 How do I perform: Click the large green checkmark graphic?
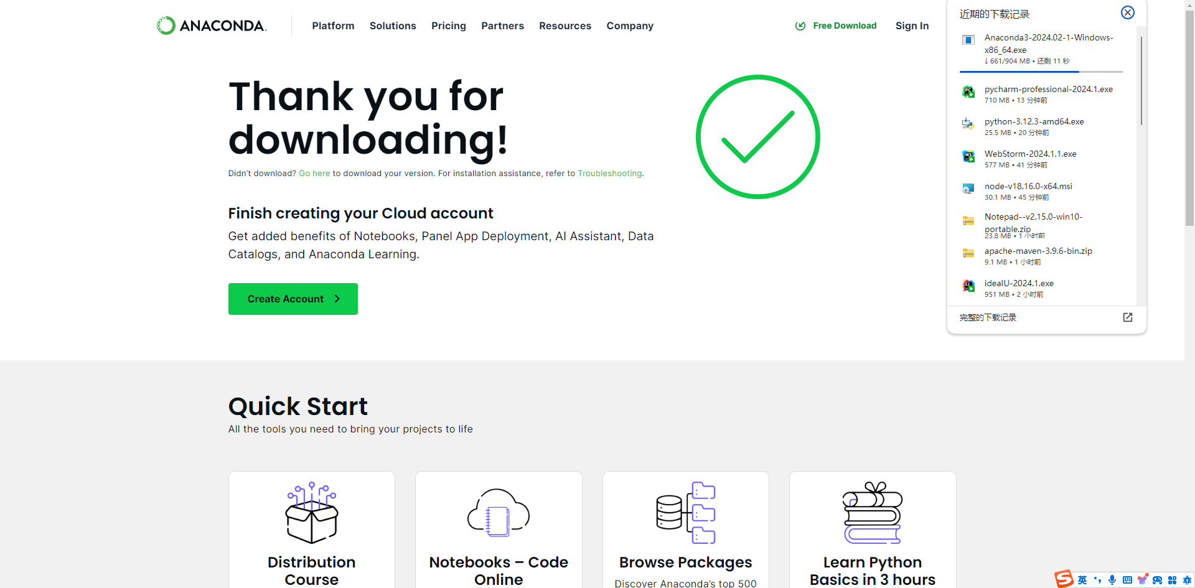point(757,137)
